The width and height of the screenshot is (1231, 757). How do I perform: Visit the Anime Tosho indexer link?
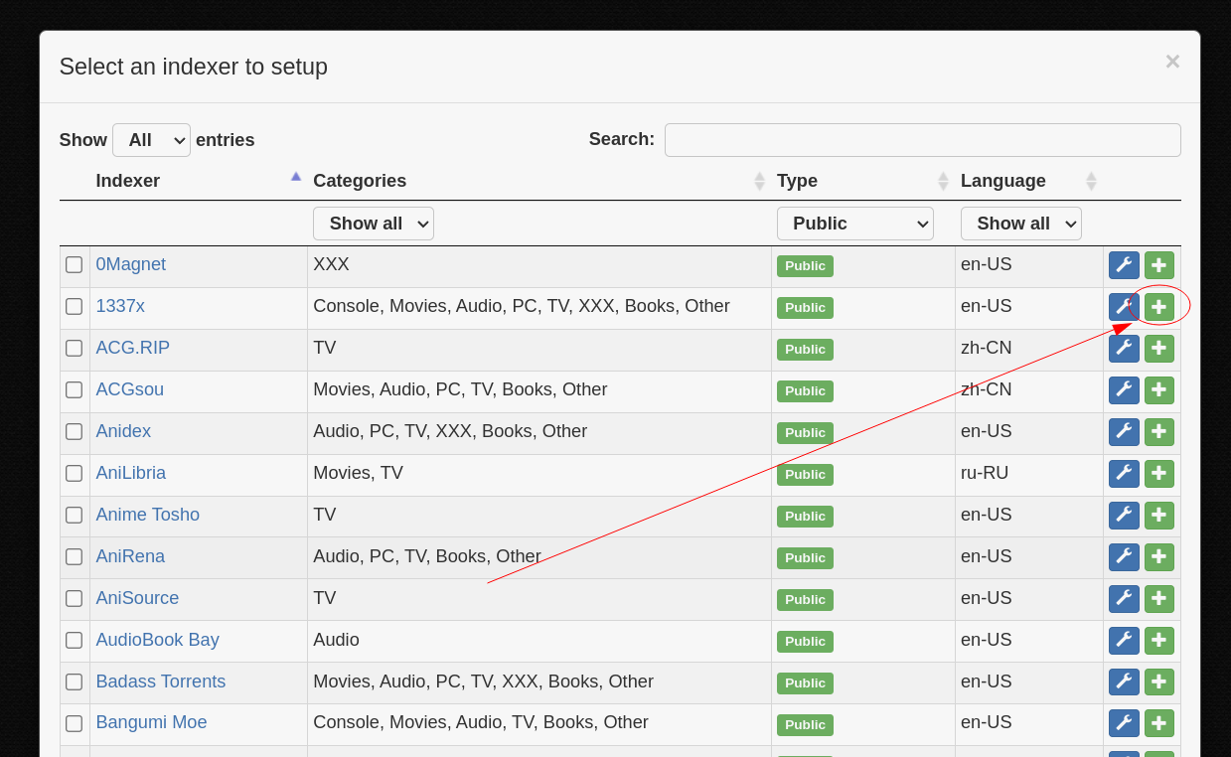pyautogui.click(x=148, y=515)
